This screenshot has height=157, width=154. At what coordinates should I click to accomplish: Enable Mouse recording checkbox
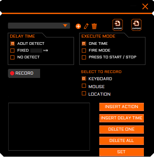(84, 86)
